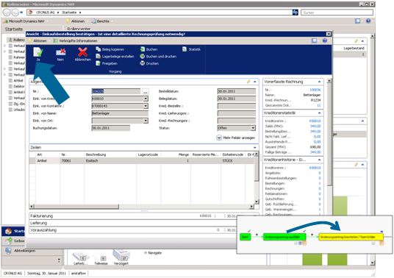The width and height of the screenshot is (394, 278).
Task: Collapse the Allgemein section
Action: click(255, 82)
